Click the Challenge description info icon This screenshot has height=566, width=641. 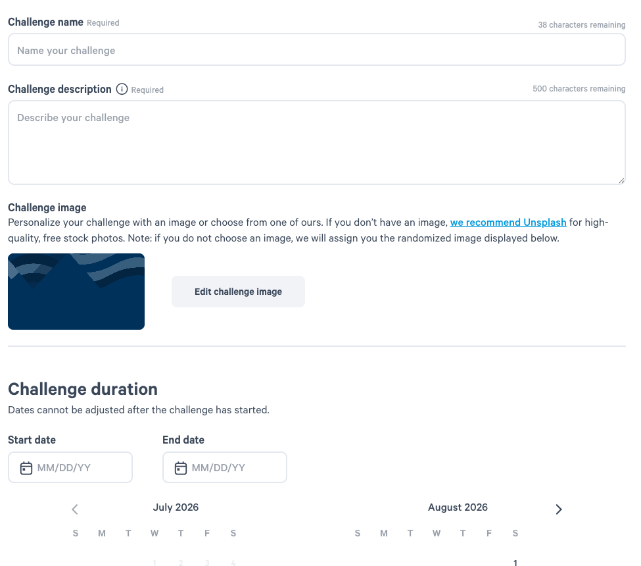pos(122,89)
